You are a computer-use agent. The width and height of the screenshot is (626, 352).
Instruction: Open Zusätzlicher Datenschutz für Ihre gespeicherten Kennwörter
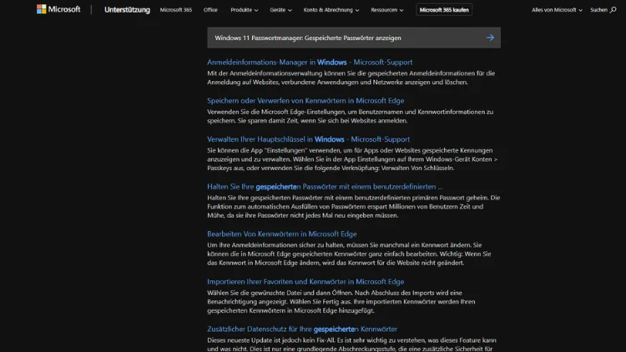click(302, 329)
